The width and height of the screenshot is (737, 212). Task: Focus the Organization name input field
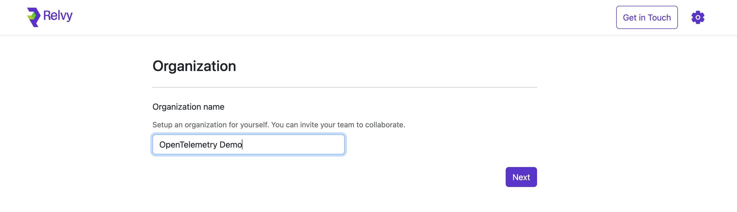pos(248,144)
